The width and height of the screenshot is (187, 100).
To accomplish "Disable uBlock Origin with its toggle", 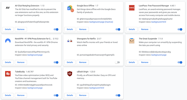I will pyautogui.click(x=118, y=95).
